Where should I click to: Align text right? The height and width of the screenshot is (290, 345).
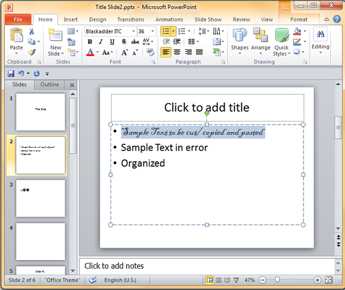click(x=188, y=52)
